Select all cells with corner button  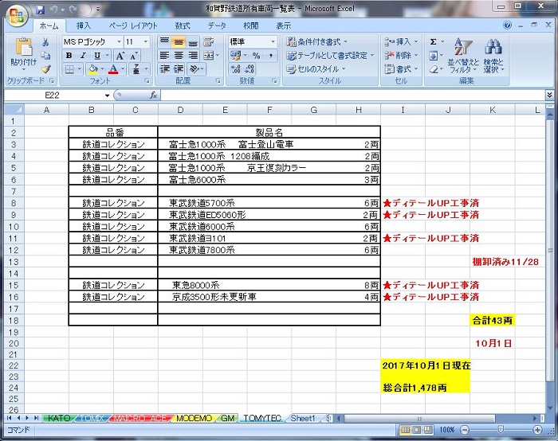(14, 110)
